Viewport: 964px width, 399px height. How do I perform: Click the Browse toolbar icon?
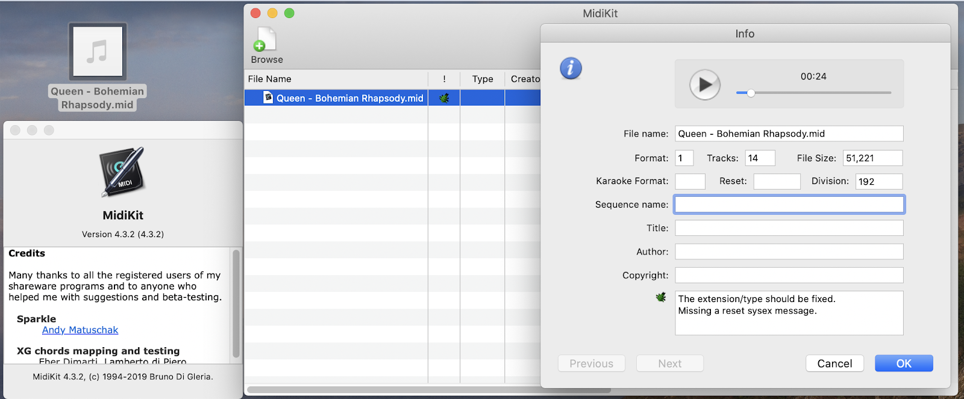(266, 40)
